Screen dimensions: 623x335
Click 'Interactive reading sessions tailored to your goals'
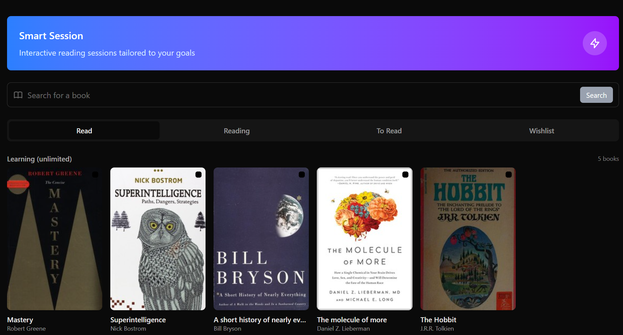click(107, 53)
